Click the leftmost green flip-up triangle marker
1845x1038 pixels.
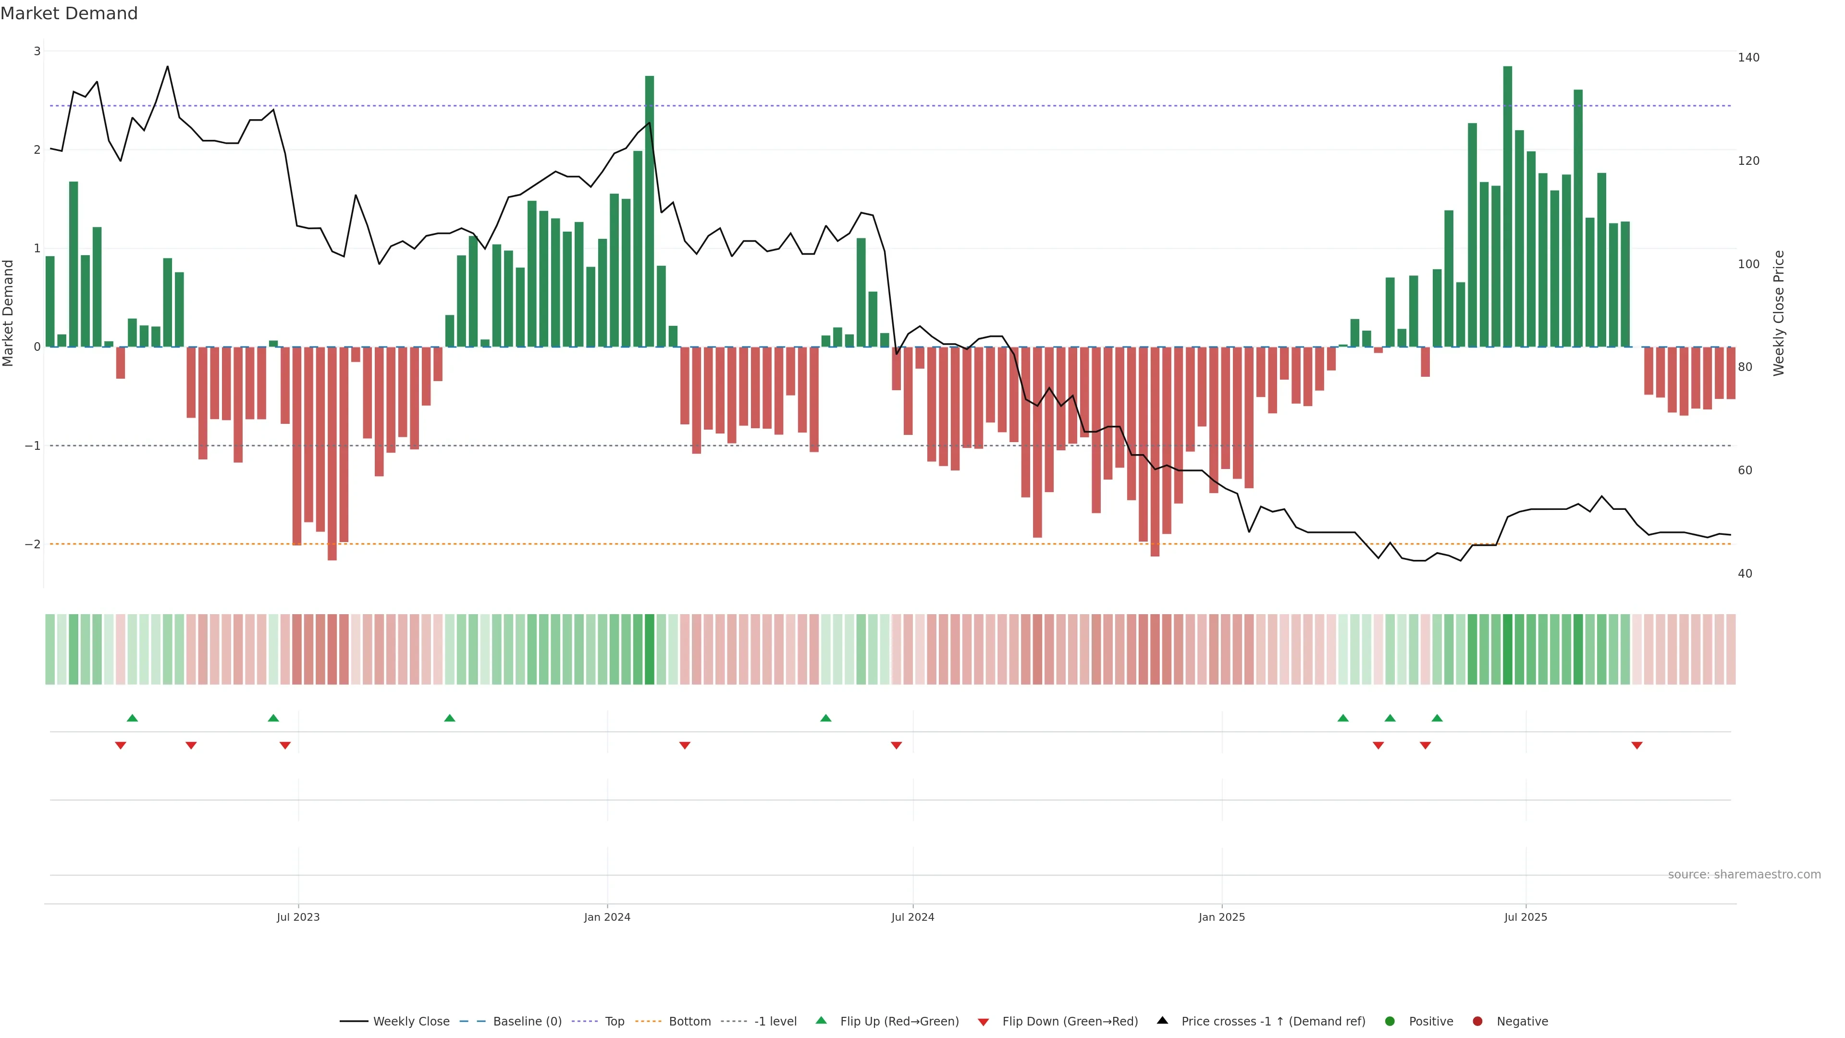[x=132, y=718]
